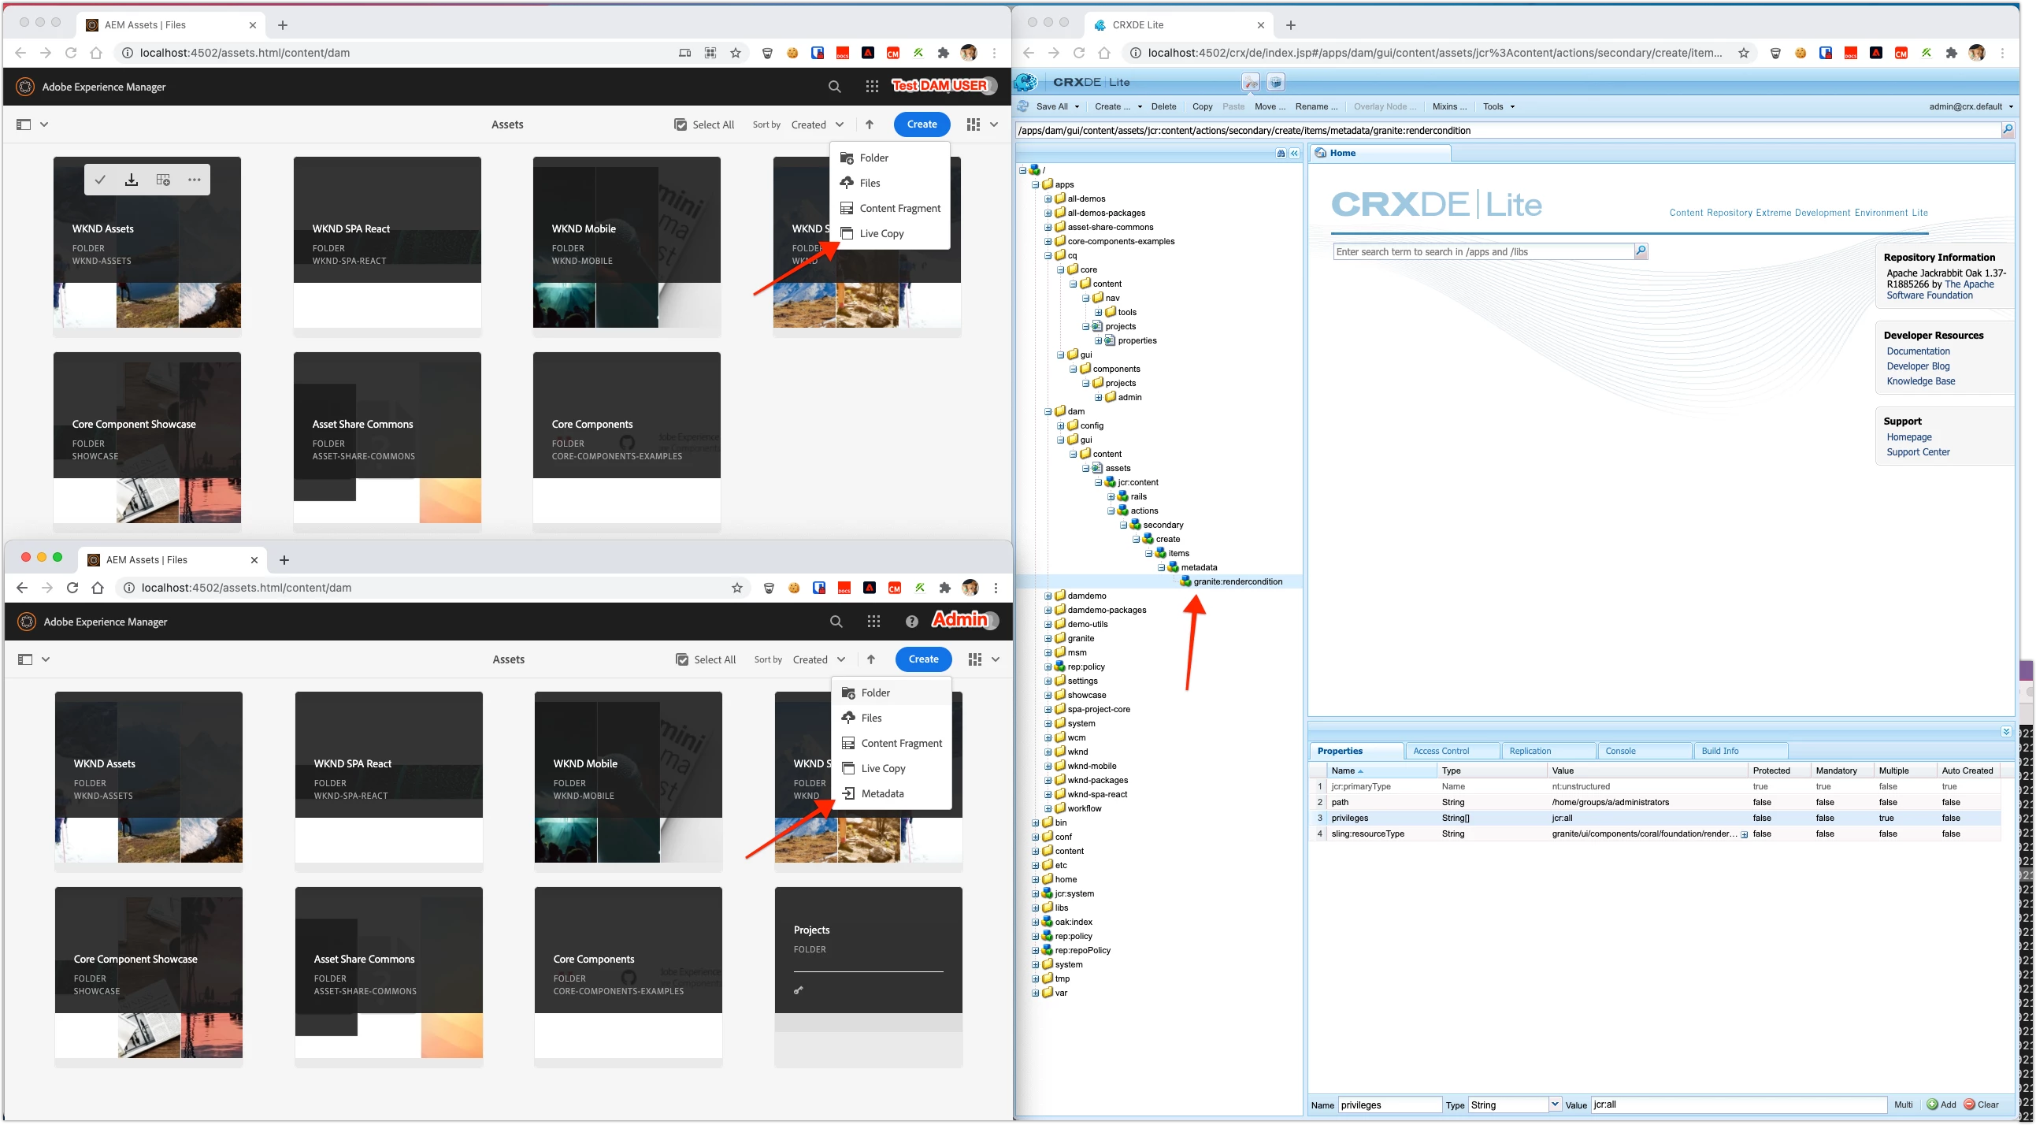Screen dimensions: 2036x1125
Task: Click download icon on WKND Assets card
Action: click(x=132, y=180)
